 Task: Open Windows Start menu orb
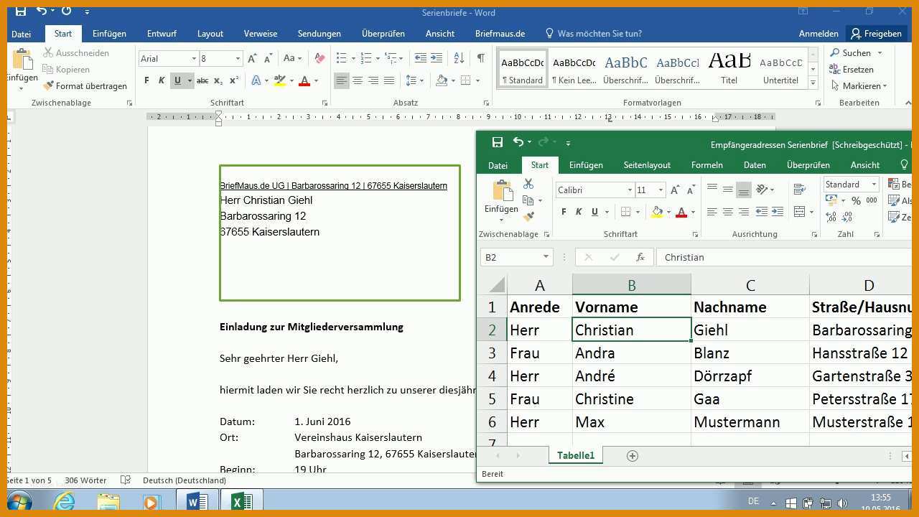(x=19, y=502)
